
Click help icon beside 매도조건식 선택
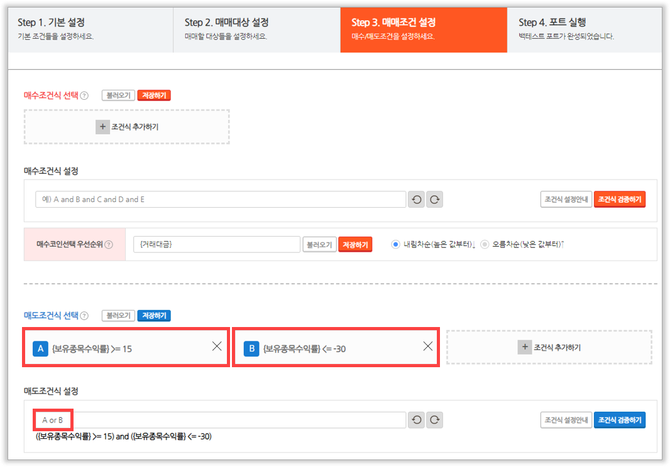pyautogui.click(x=85, y=316)
